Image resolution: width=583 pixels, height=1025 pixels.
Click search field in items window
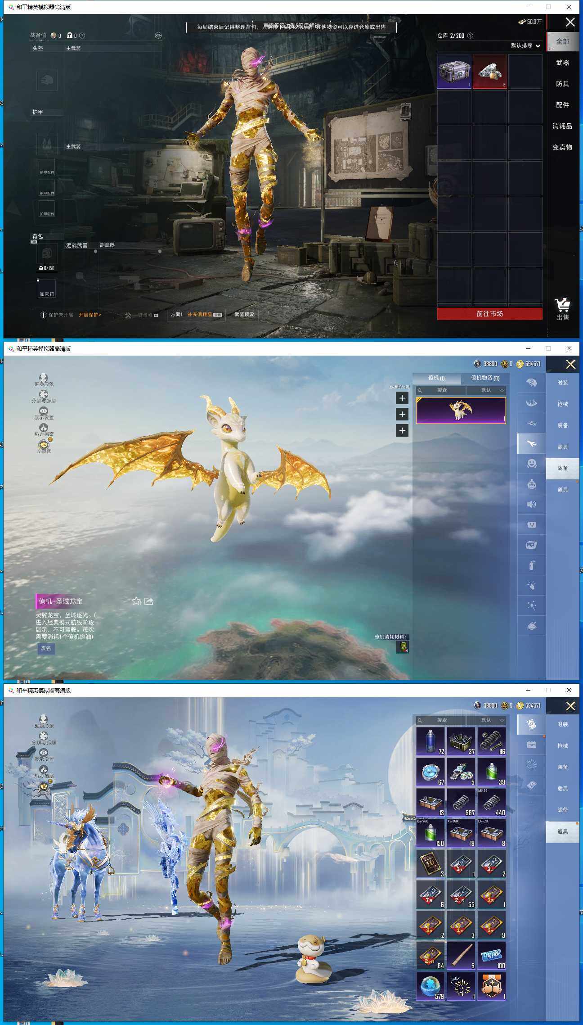coord(441,720)
